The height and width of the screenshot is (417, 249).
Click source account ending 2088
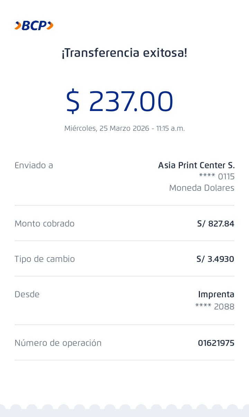pos(215,307)
